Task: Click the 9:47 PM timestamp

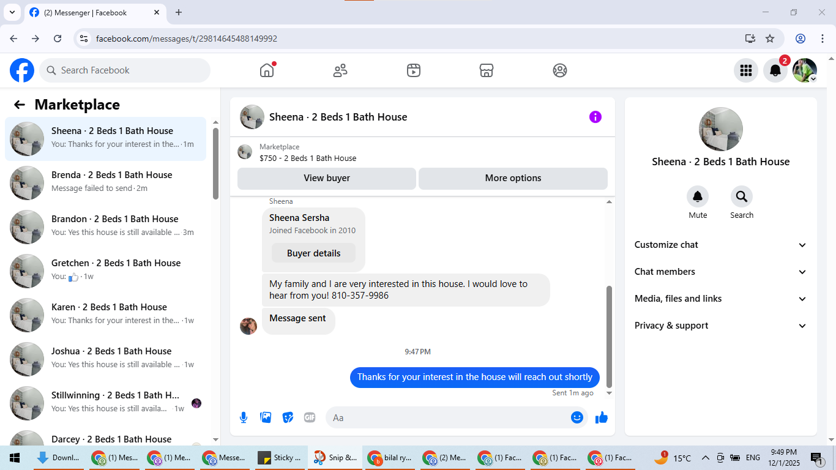Action: click(x=417, y=352)
